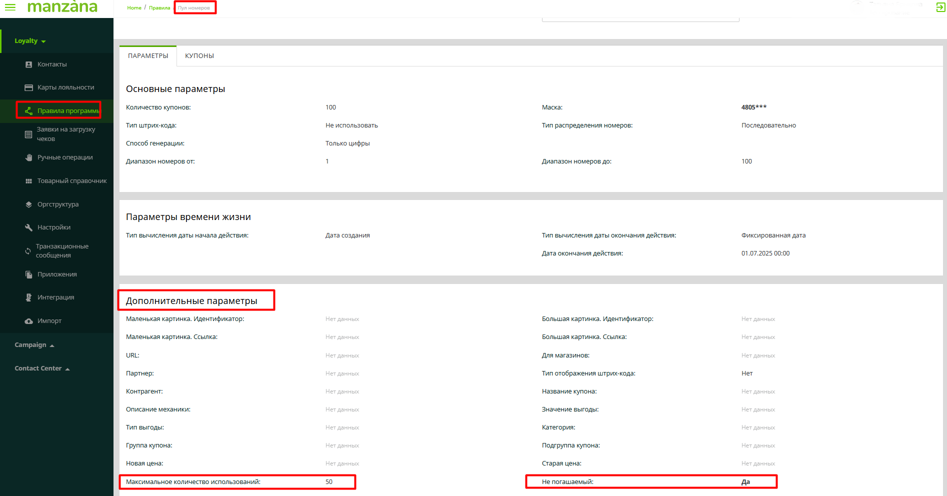Open Заявки на загрузку чеков item
The width and height of the screenshot is (947, 496).
(65, 134)
